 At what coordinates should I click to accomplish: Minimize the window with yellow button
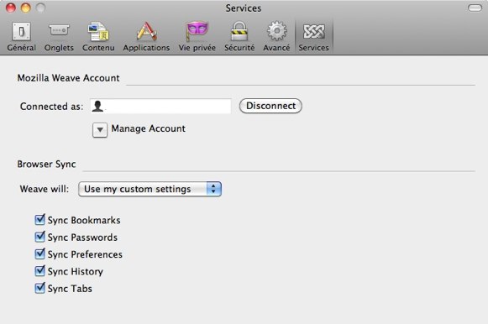(x=26, y=8)
